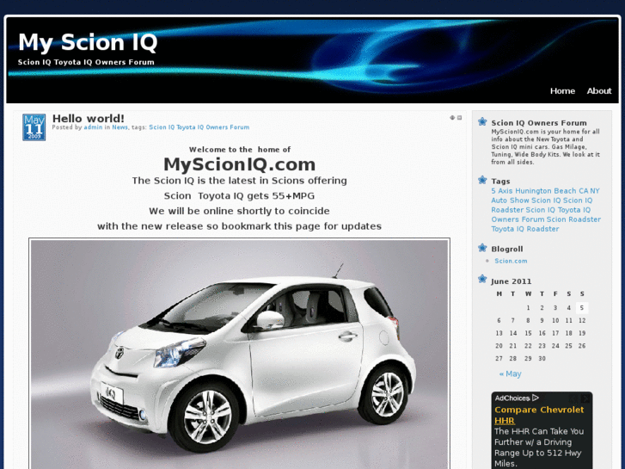Click the ad's dimmed previous arrow
Image resolution: width=625 pixels, height=469 pixels.
(573, 398)
